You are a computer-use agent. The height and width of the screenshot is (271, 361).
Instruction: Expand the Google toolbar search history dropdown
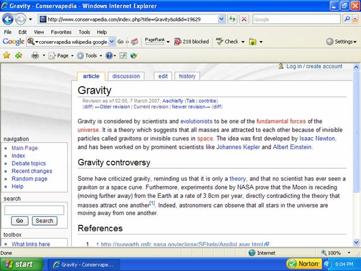pos(112,42)
